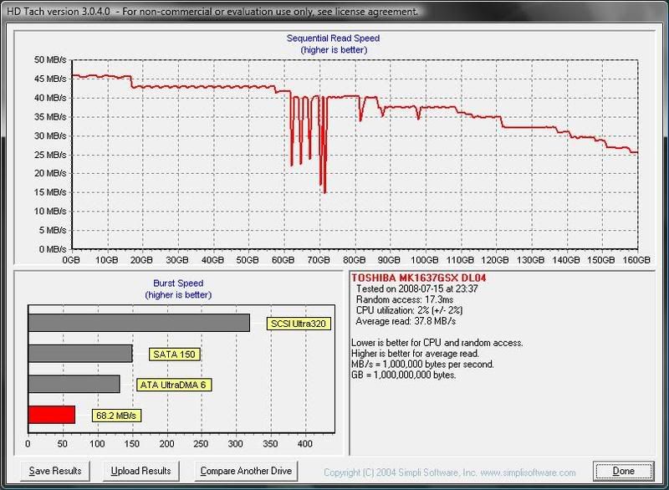Click the 40 MB/s axis label
Image resolution: width=669 pixels, height=490 pixels.
coord(50,98)
